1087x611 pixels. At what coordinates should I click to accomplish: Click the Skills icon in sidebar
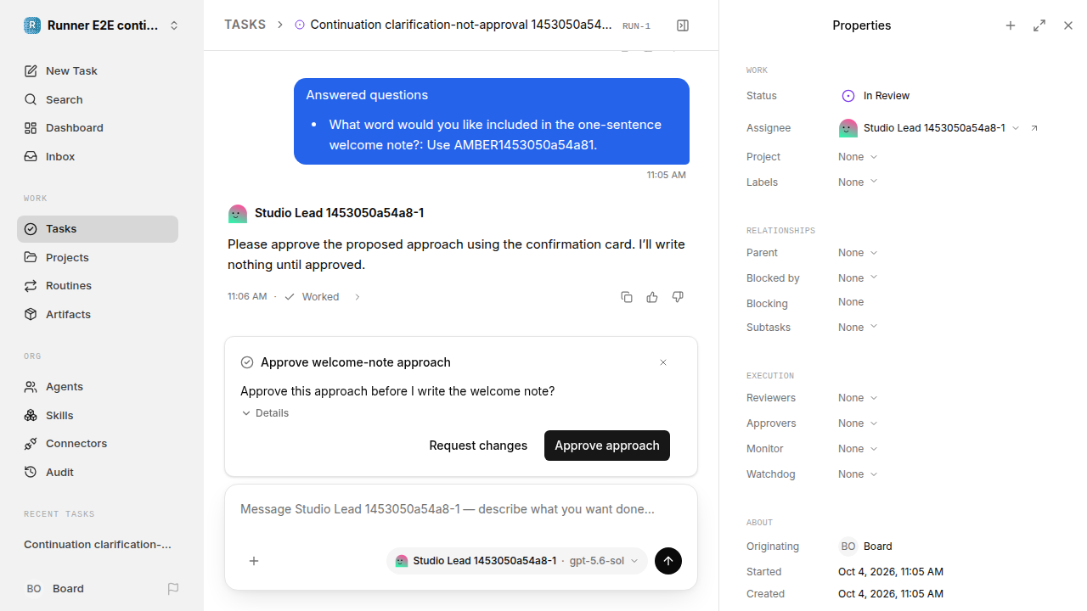click(x=31, y=415)
